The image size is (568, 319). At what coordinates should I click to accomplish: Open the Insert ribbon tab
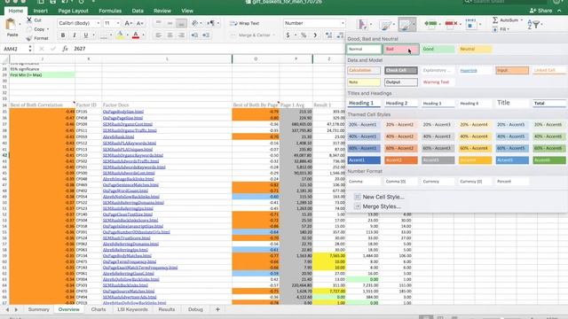click(41, 11)
